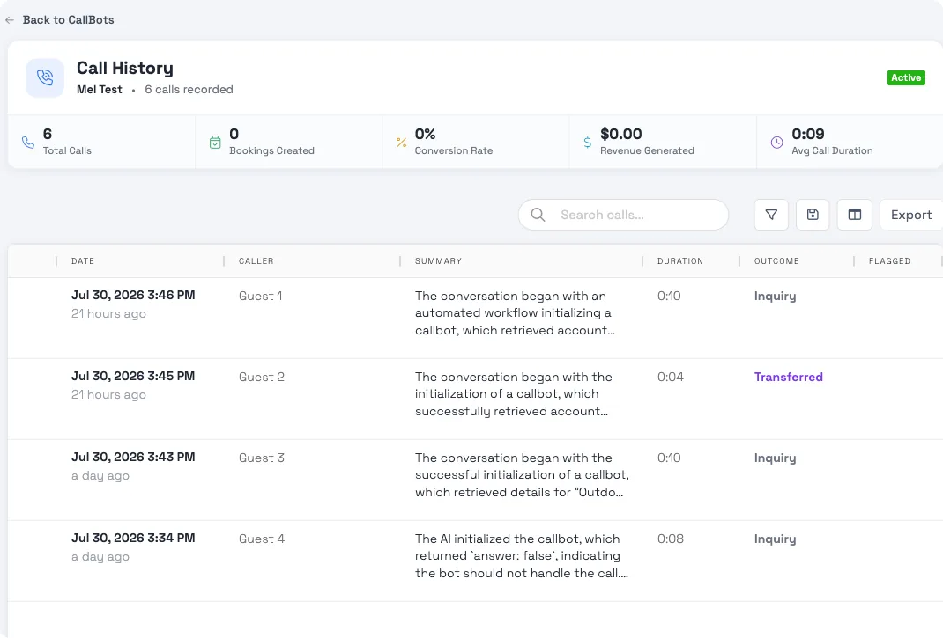Open the filter funnel options
Image resolution: width=943 pixels, height=638 pixels.
pos(771,215)
